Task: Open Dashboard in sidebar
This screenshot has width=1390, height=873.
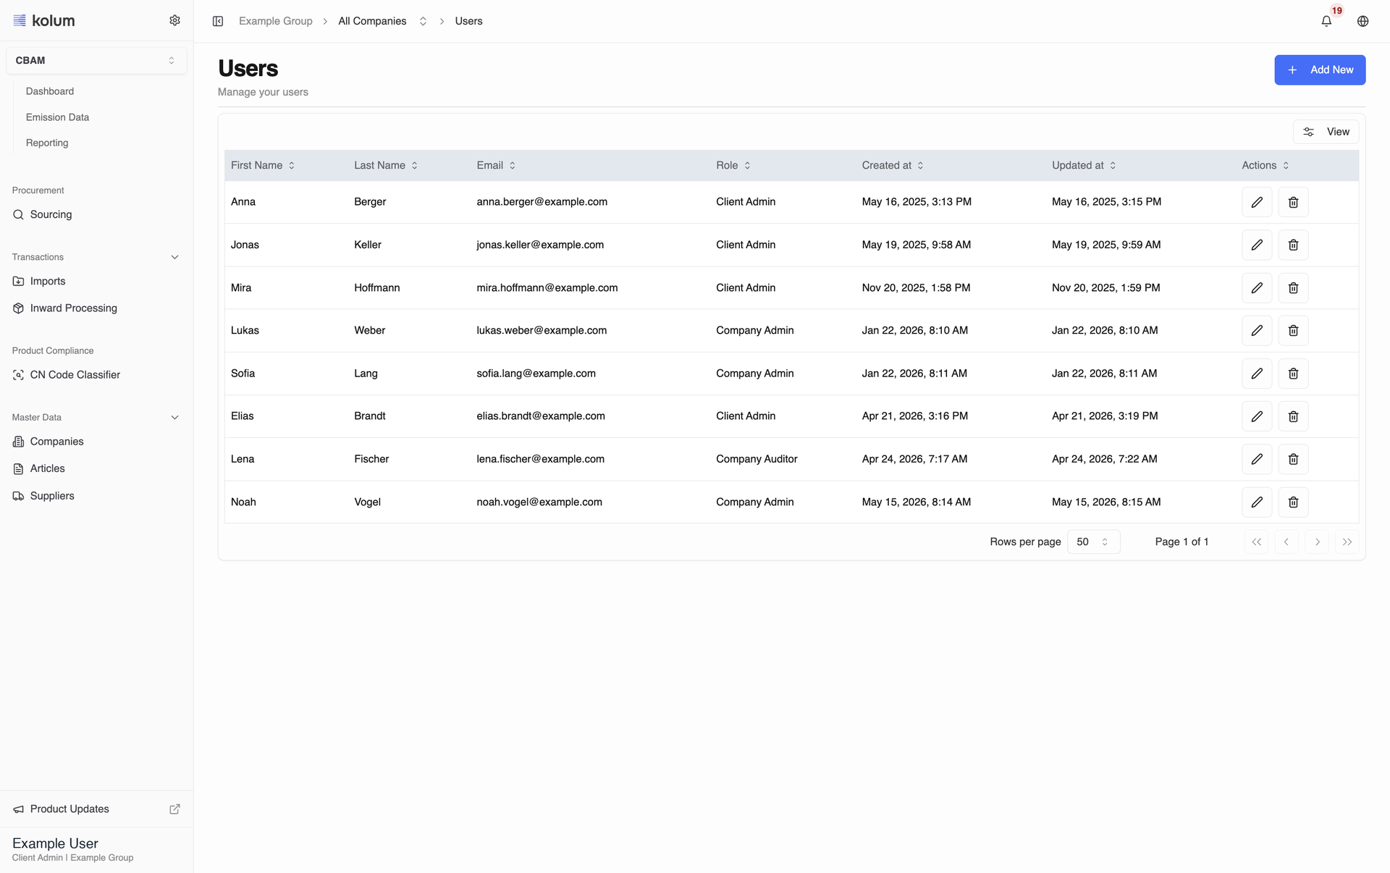Action: [x=50, y=91]
